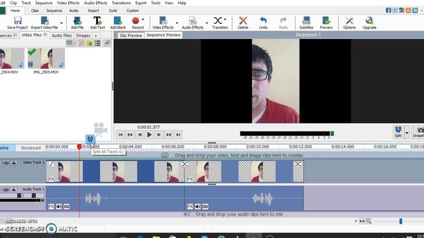Expand the Transition dropdown arrow
This screenshot has height=238, width=424.
click(x=225, y=20)
